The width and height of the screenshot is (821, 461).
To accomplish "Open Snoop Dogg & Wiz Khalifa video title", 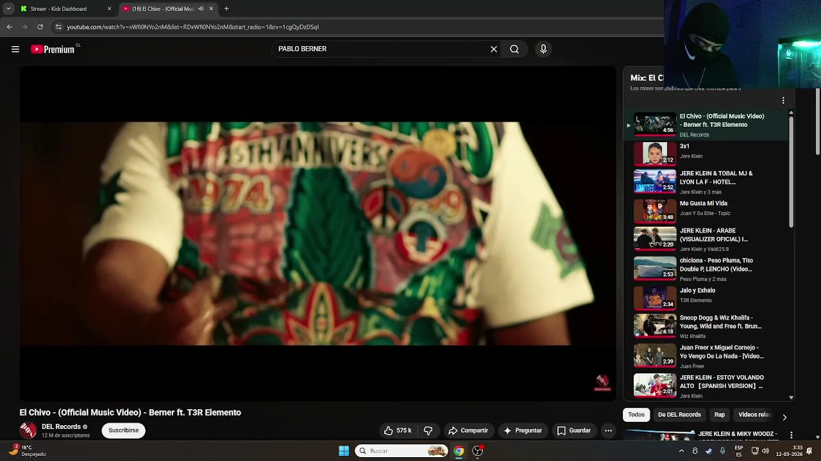I will click(x=721, y=322).
